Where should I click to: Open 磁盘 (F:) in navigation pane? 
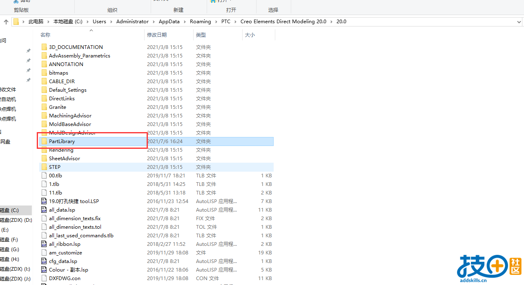coord(9,240)
